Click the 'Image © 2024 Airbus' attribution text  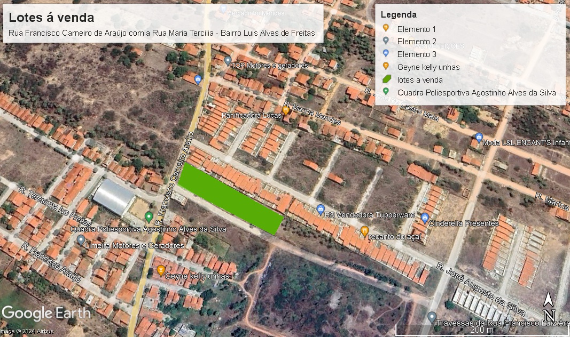click(x=27, y=332)
